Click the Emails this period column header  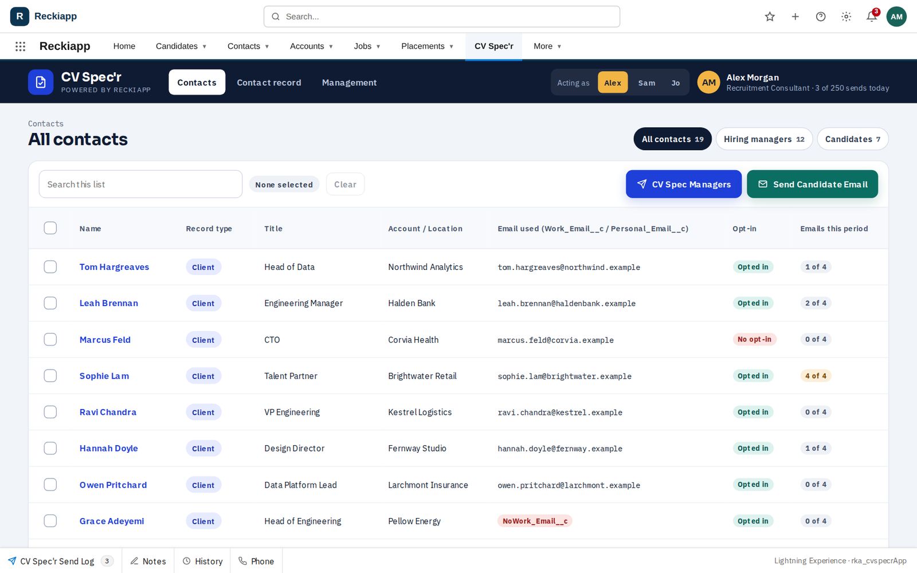834,229
